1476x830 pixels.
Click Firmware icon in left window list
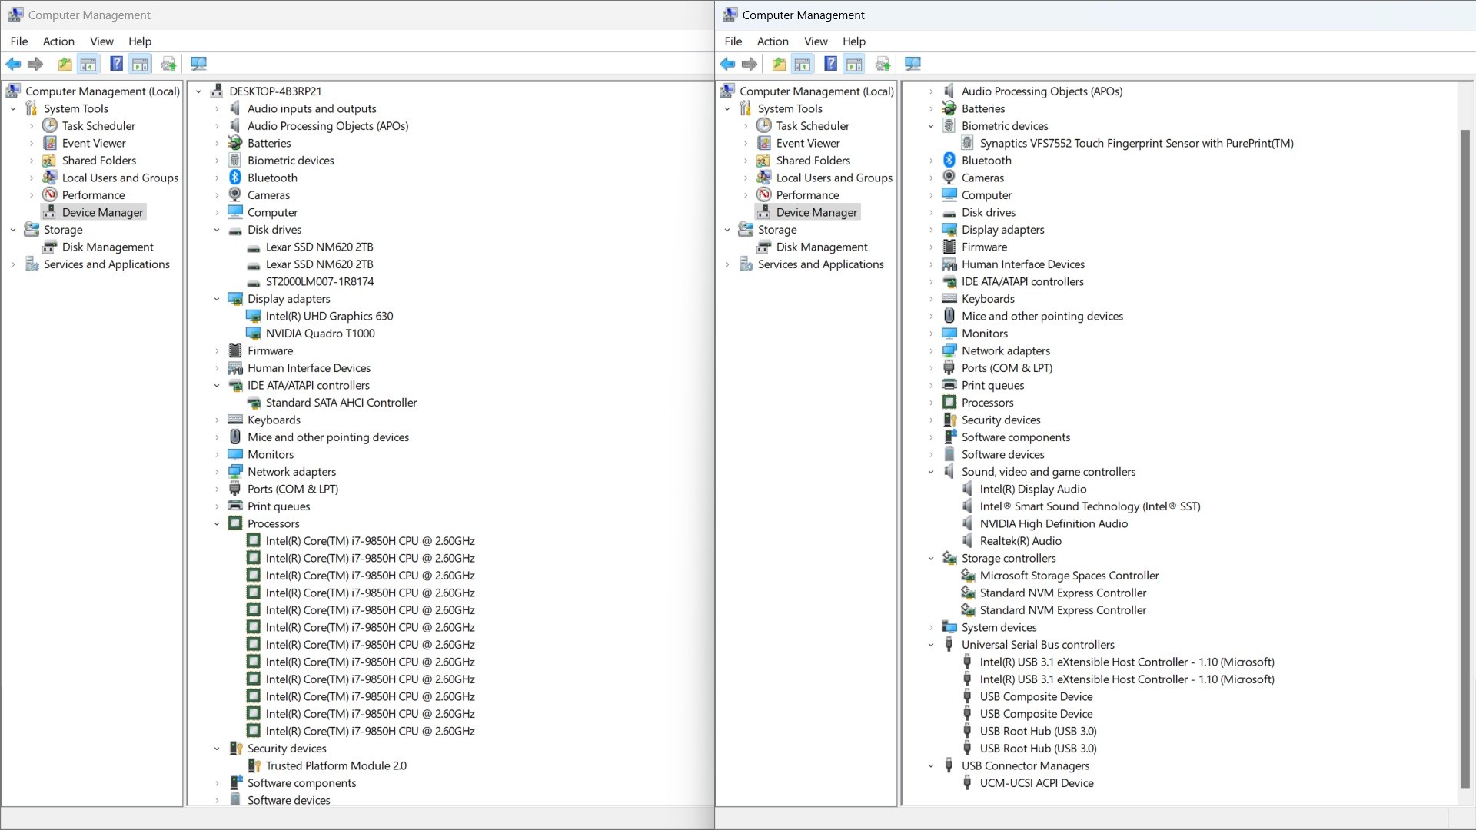[x=235, y=350]
